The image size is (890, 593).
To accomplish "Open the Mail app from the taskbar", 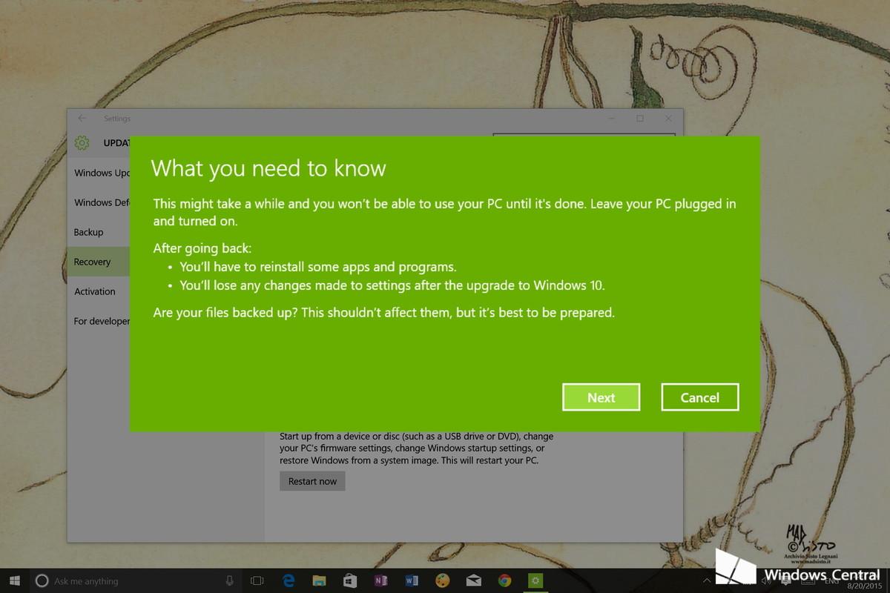I will coord(473,581).
